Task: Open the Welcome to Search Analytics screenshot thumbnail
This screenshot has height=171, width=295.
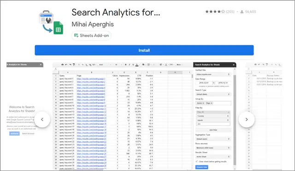Action: pyautogui.click(x=25, y=116)
